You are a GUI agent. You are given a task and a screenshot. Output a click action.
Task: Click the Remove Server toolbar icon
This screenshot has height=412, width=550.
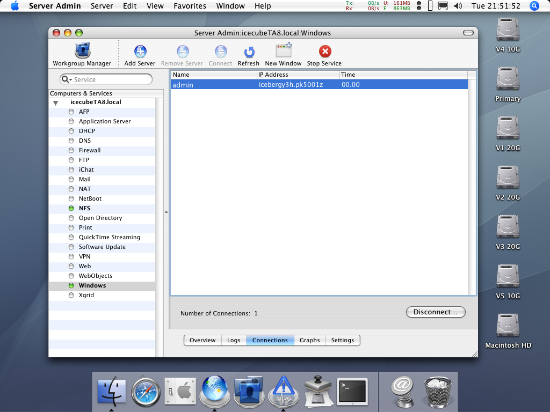click(x=183, y=51)
